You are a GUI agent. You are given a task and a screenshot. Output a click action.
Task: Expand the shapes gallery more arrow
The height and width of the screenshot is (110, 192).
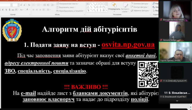click(106, 11)
